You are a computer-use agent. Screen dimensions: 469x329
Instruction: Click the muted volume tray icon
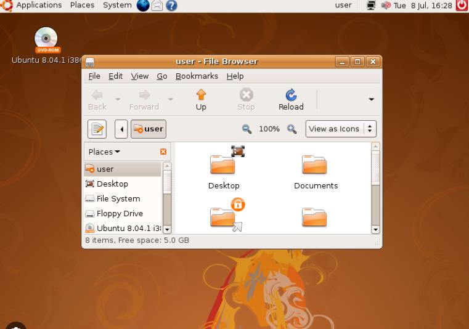(x=386, y=6)
